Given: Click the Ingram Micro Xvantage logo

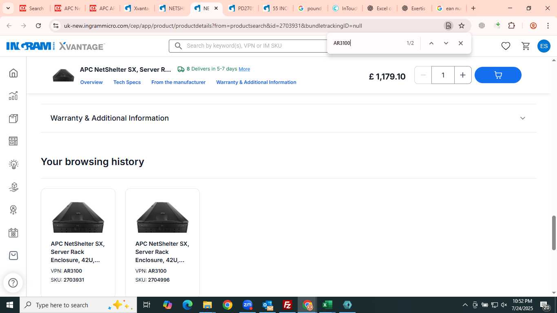Looking at the screenshot, I should pos(55,46).
